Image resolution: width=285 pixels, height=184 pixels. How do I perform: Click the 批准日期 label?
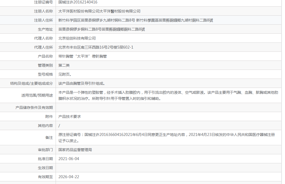45,159
